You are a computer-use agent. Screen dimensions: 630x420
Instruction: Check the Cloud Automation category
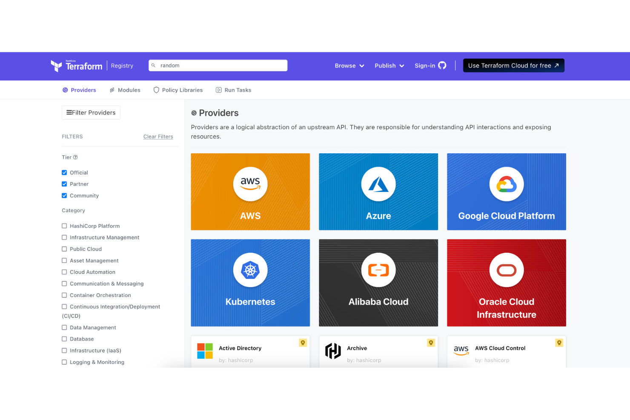pyautogui.click(x=64, y=272)
